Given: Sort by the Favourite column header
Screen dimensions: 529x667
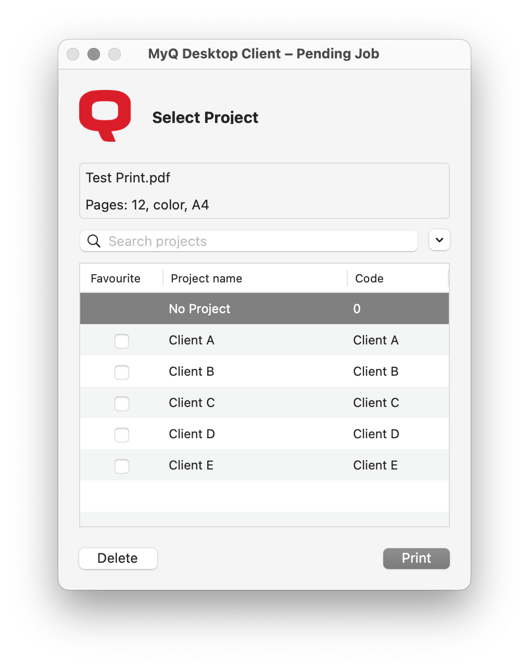Looking at the screenshot, I should point(115,278).
